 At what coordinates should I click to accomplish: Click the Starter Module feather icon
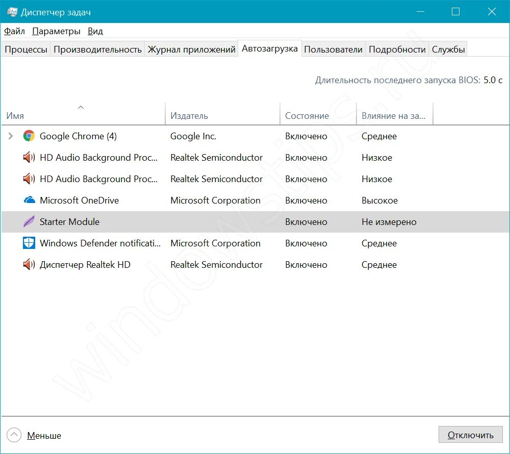29,222
